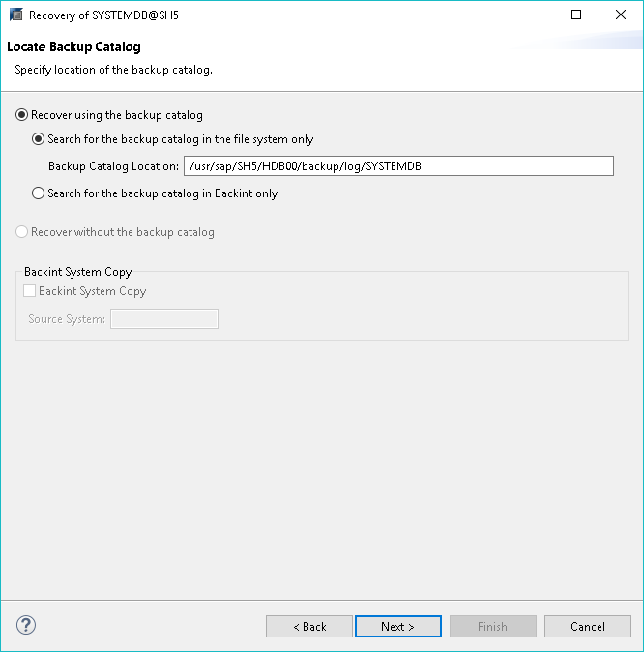Go back with the Back button
The width and height of the screenshot is (644, 652).
coord(309,626)
